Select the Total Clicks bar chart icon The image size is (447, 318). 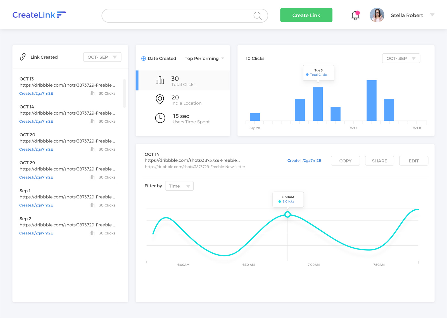[x=160, y=80]
